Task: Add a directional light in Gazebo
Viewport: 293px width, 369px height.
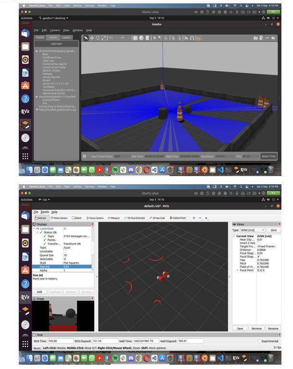Action: [166, 38]
